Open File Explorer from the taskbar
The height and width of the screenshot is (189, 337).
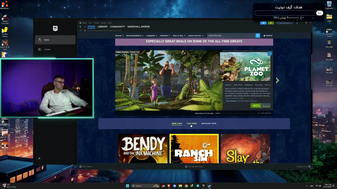click(x=180, y=186)
